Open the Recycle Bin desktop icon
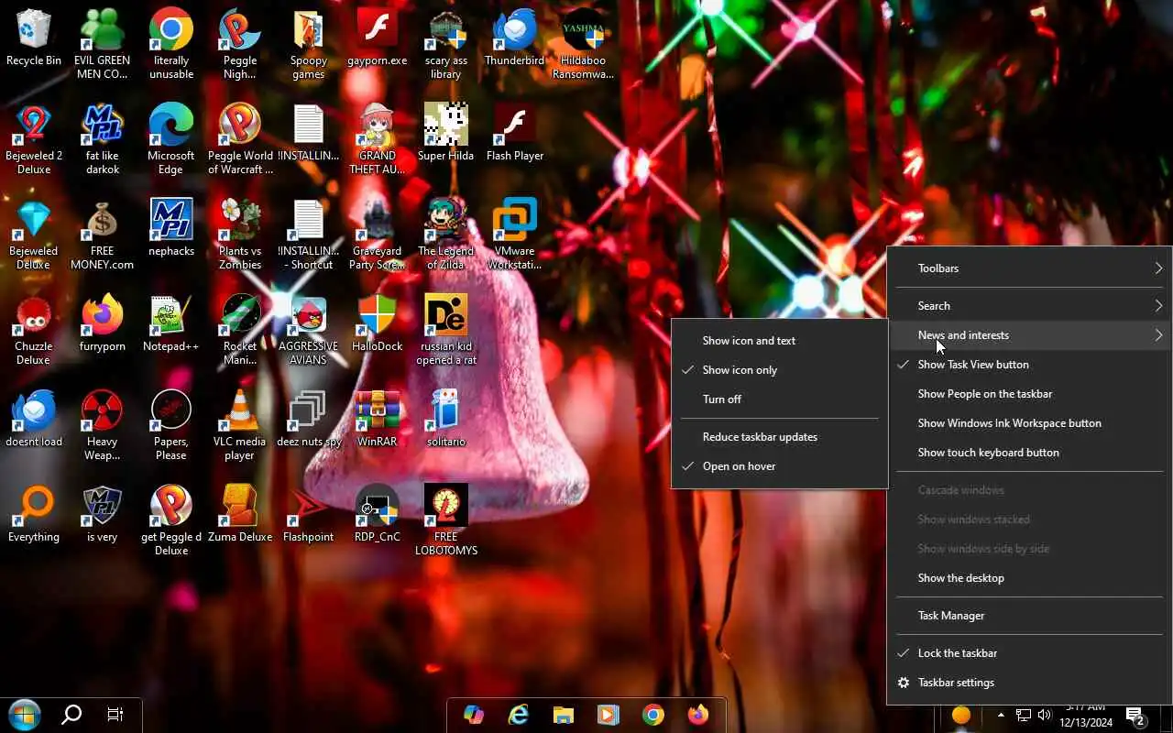Screen dimensions: 1173x733 pyautogui.click(x=34, y=38)
